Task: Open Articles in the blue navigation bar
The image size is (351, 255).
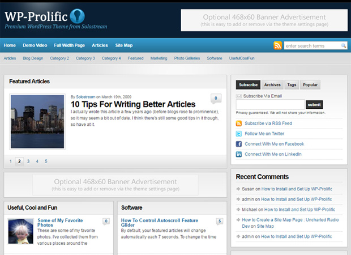Action: 100,45
